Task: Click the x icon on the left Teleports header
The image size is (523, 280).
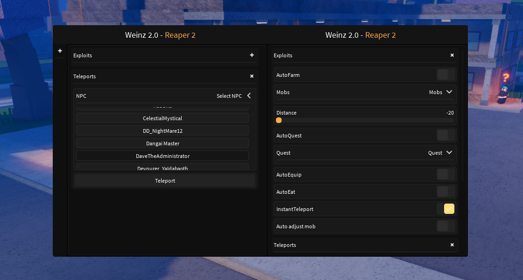Action: (x=252, y=76)
